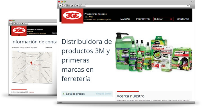The width and height of the screenshot is (202, 109).
Task: Click the 3GE logo on the main page
Action: 72,16
